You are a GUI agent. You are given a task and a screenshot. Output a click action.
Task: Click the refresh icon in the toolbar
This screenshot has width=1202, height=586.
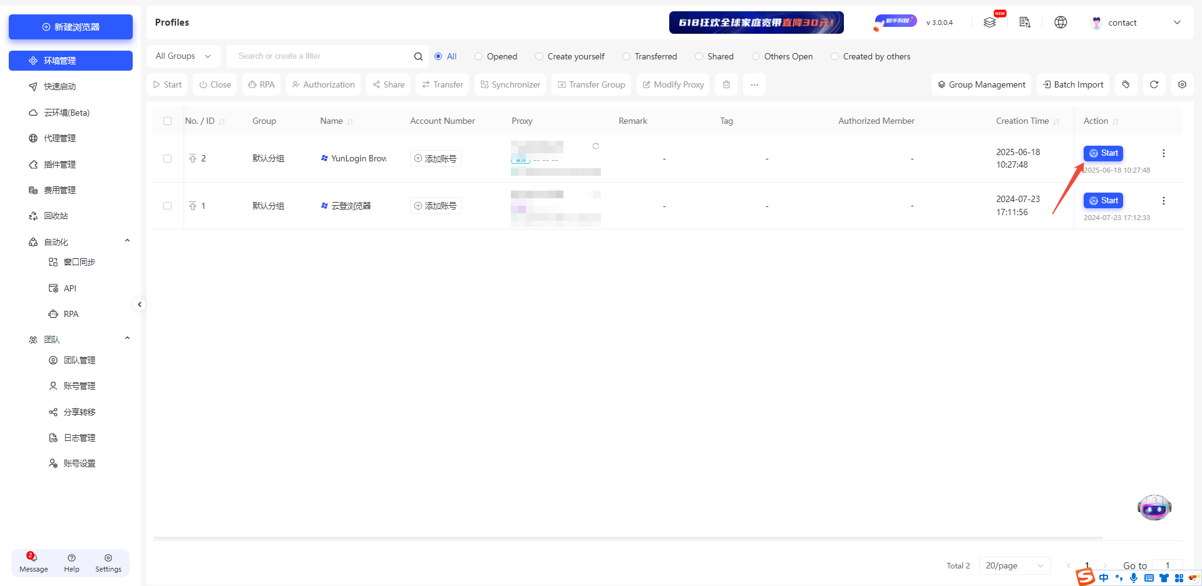click(1154, 84)
